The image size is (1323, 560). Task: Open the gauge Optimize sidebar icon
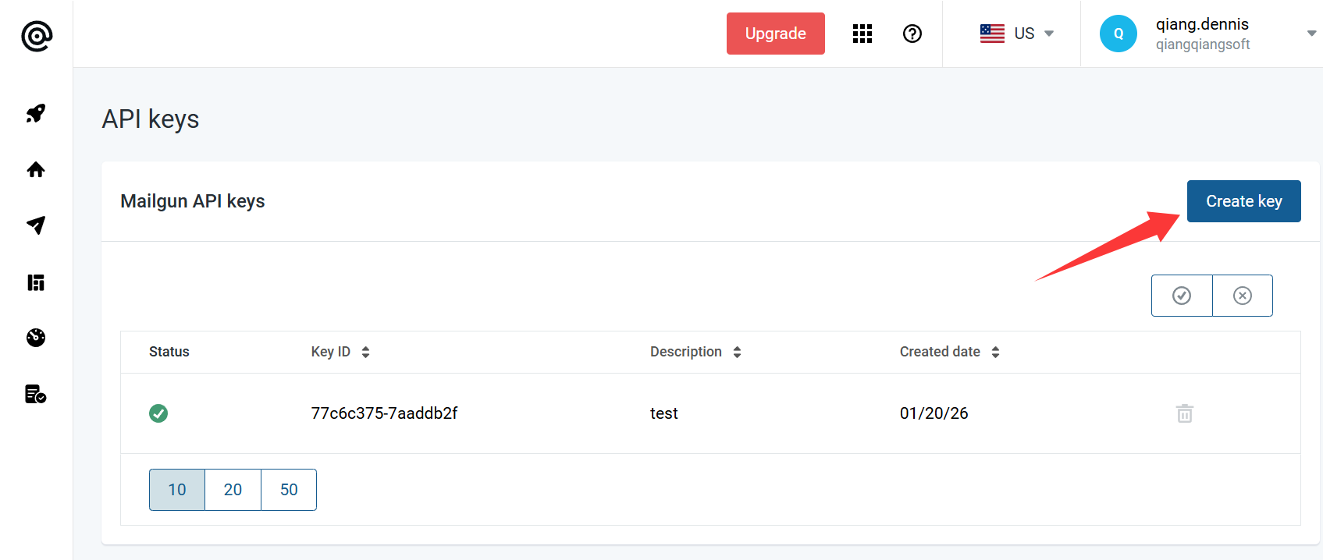click(x=36, y=338)
